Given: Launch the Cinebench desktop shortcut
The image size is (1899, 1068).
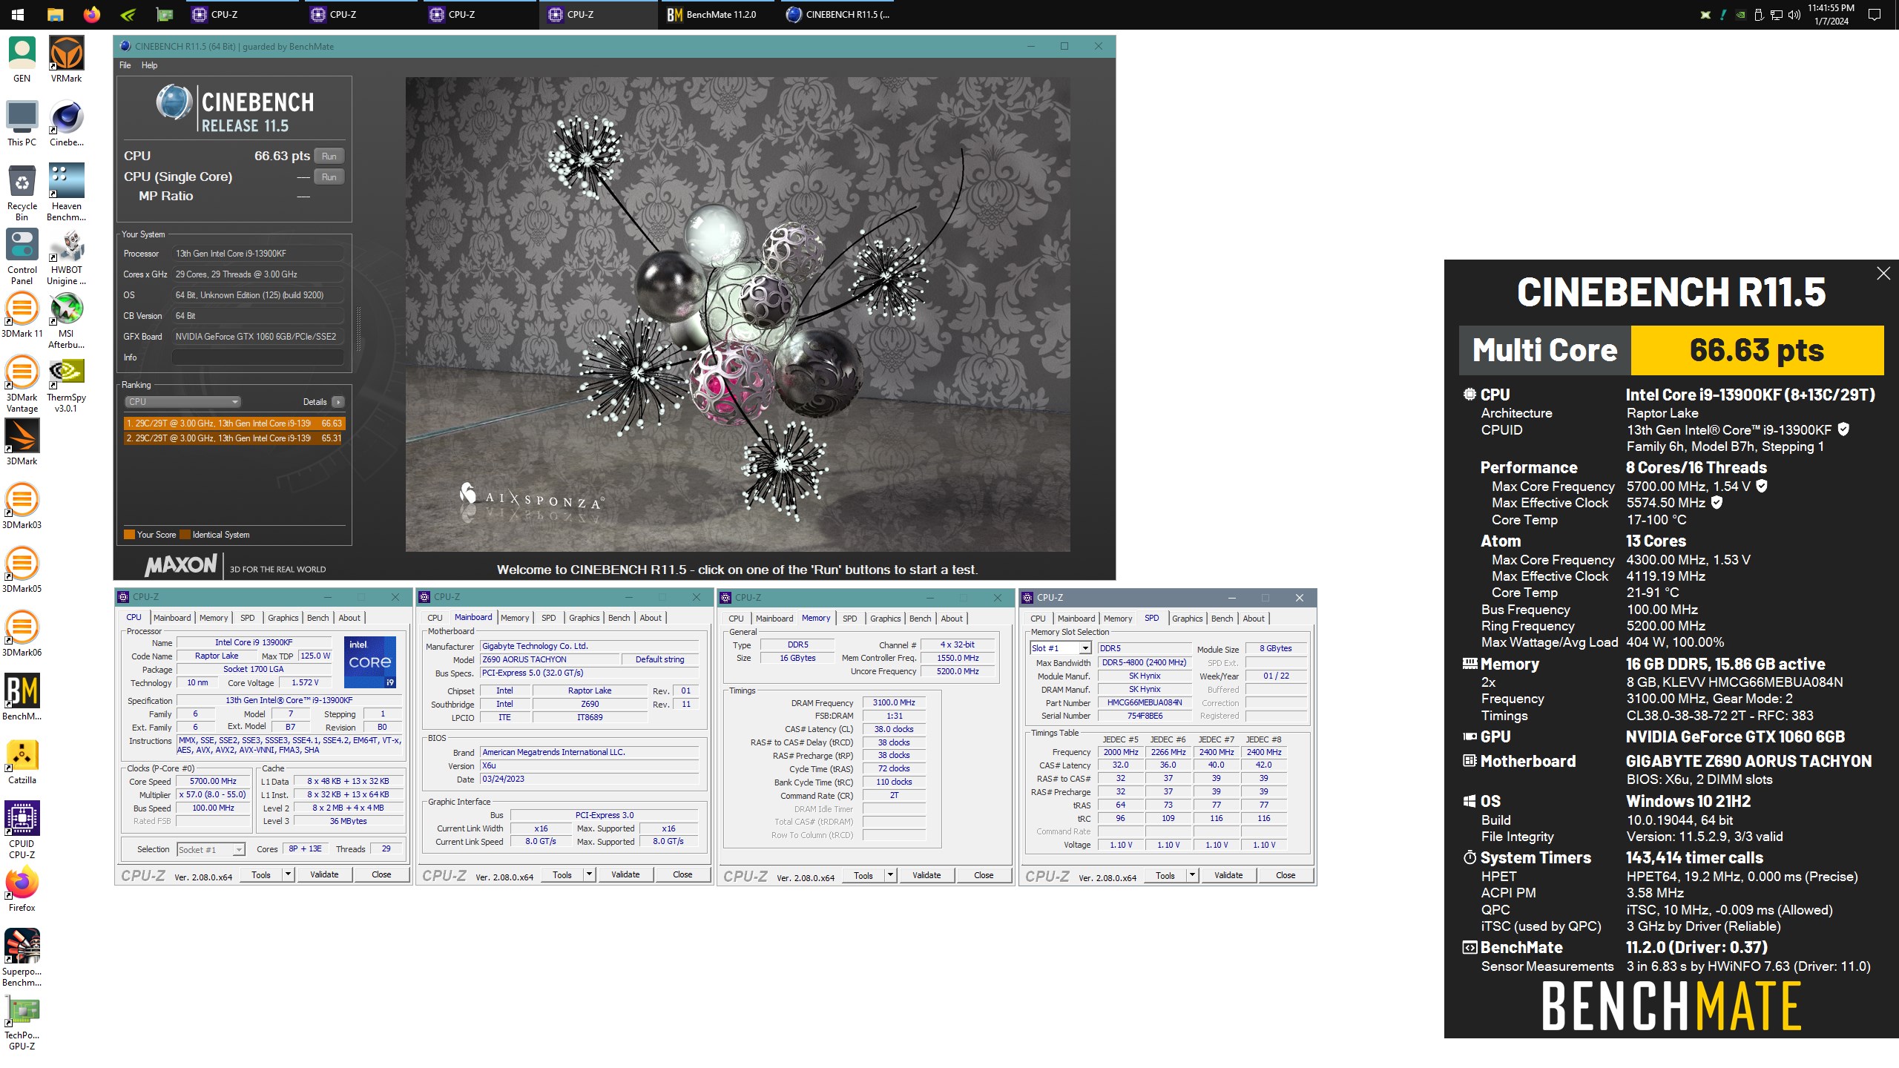Looking at the screenshot, I should pyautogui.click(x=66, y=123).
